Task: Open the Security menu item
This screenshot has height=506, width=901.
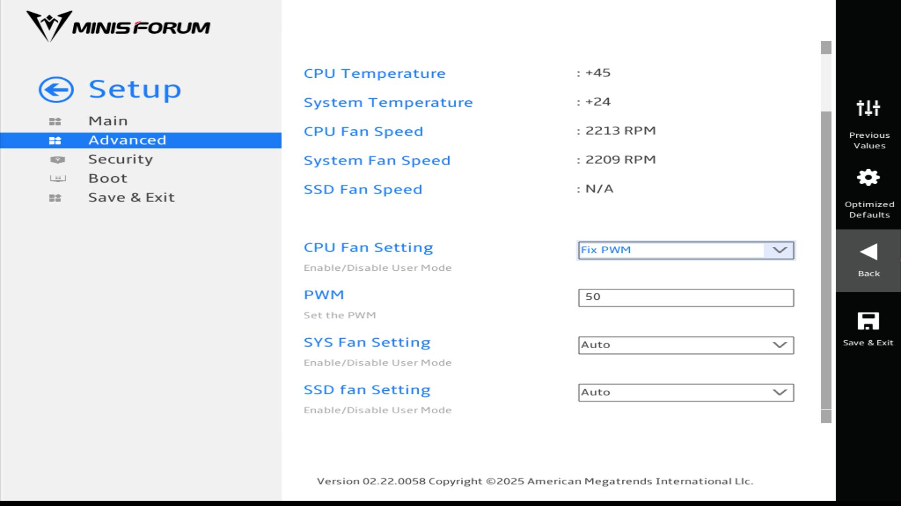Action: [x=121, y=159]
